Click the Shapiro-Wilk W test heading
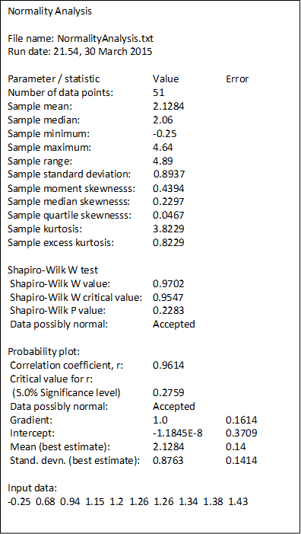The image size is (301, 534). coord(52,270)
